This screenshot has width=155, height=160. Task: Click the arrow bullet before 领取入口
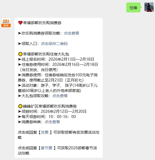[x=19, y=44]
